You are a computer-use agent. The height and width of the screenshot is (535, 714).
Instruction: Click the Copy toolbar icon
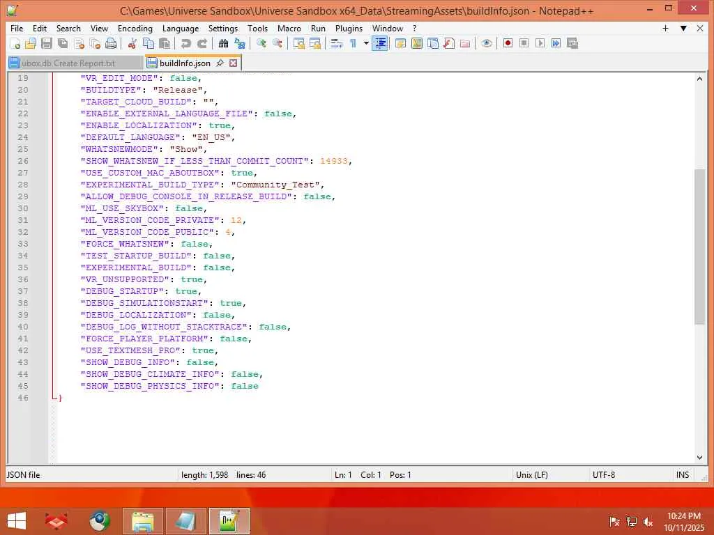click(148, 43)
